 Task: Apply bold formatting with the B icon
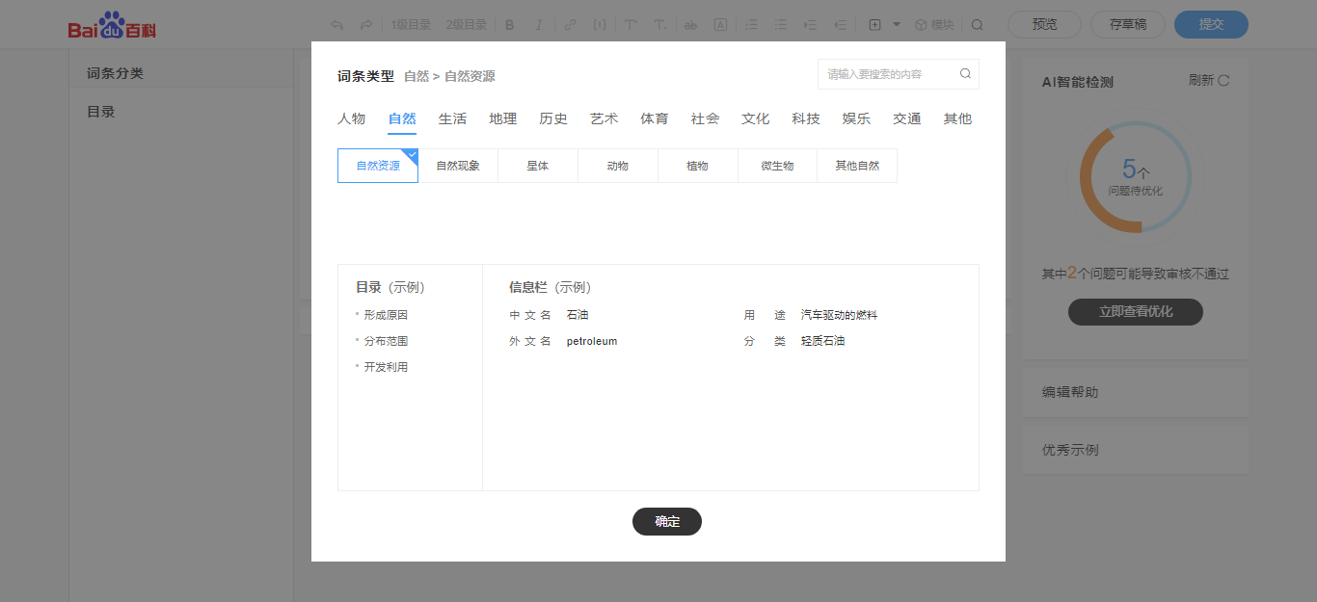tap(509, 24)
